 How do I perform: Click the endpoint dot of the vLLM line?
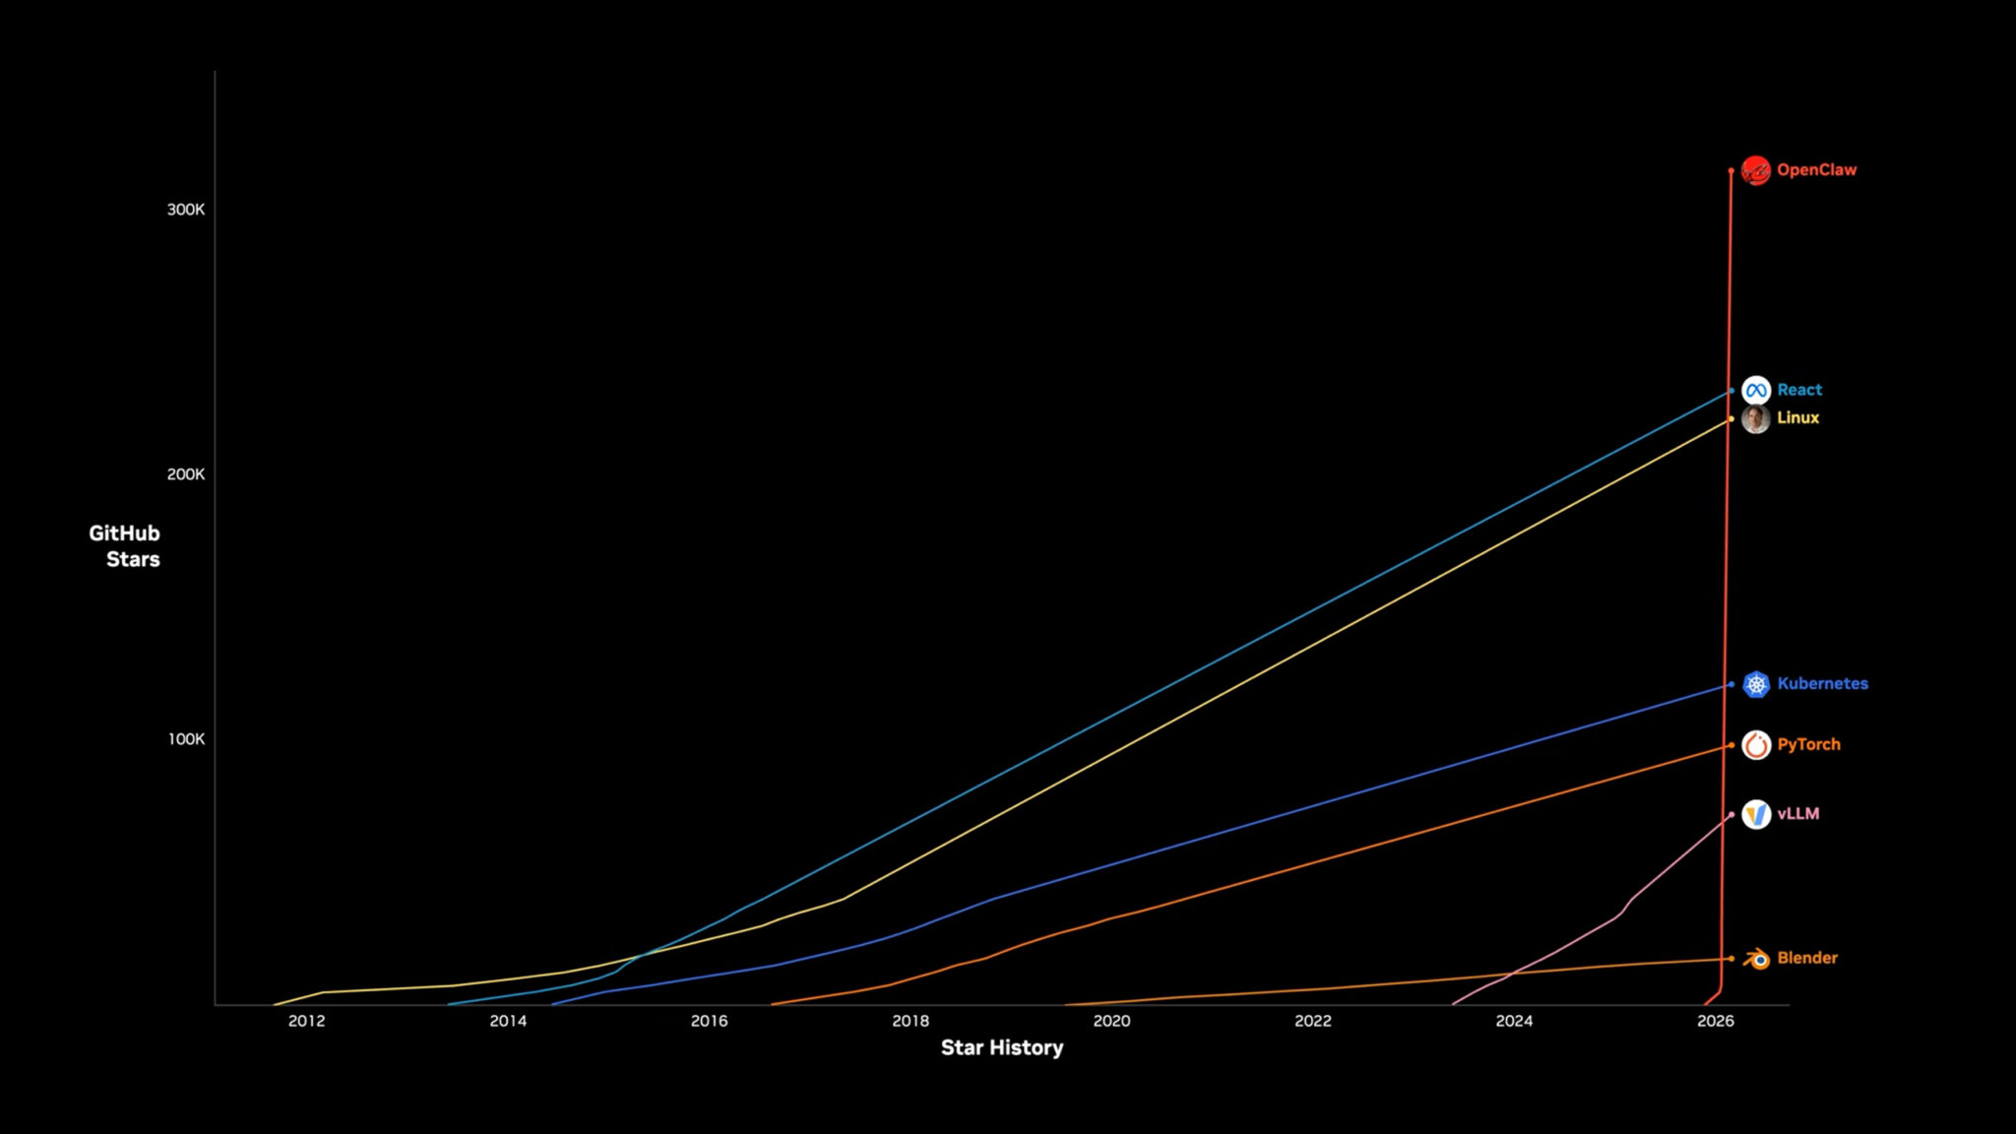click(x=1732, y=815)
